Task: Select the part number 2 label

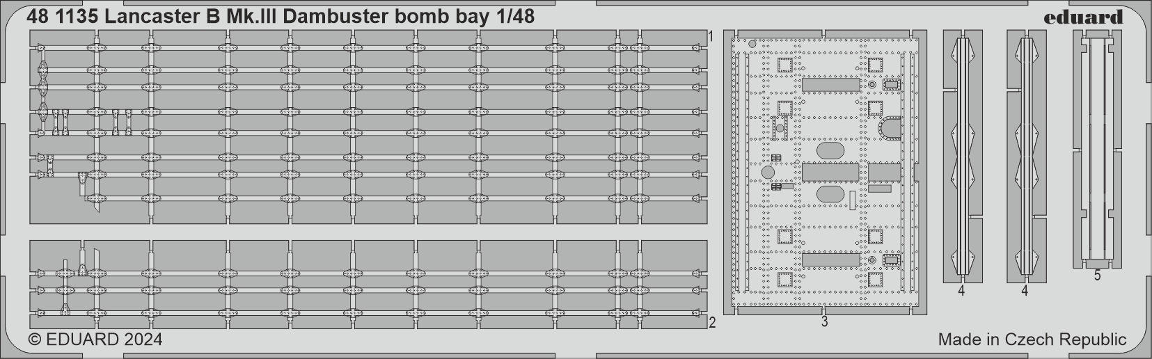Action: [x=711, y=323]
